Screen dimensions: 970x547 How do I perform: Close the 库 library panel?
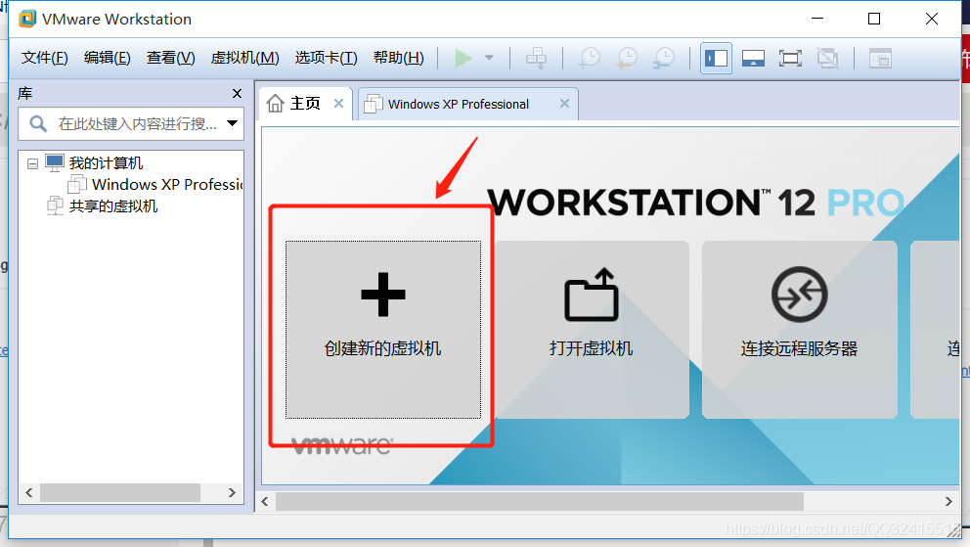(237, 93)
